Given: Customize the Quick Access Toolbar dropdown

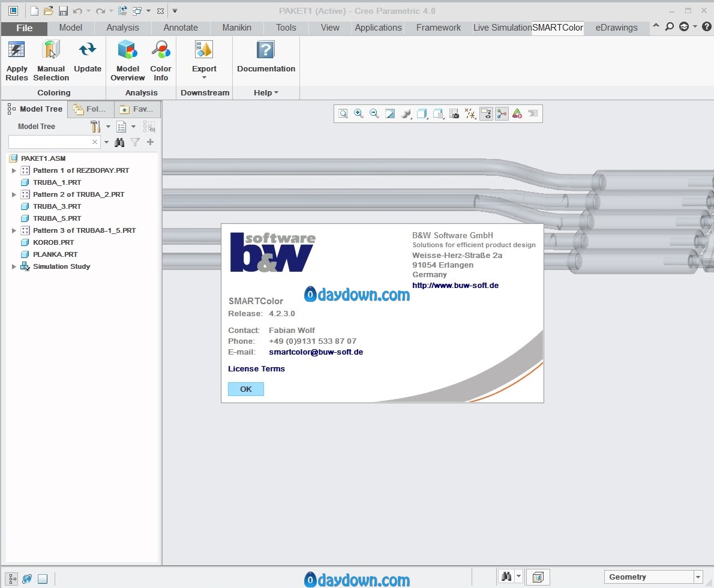Looking at the screenshot, I should point(175,11).
